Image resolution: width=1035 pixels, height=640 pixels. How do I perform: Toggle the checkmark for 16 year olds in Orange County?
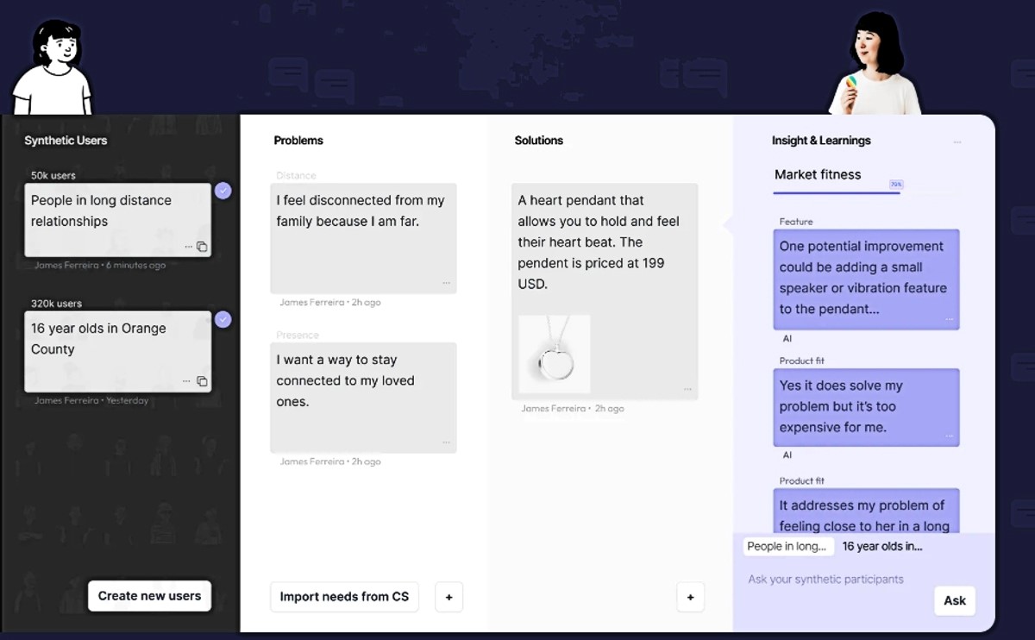[223, 320]
